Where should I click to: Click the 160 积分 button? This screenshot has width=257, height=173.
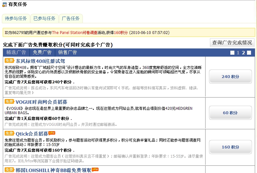(230, 147)
